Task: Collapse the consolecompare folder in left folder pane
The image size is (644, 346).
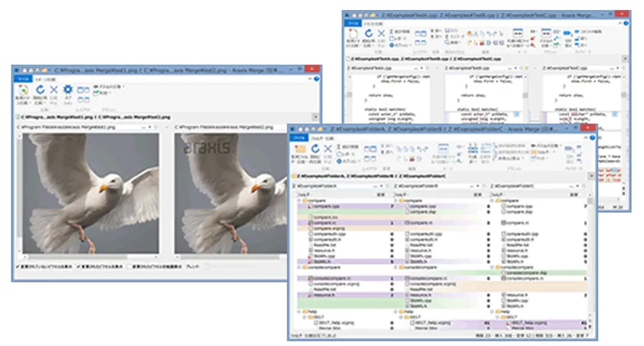Action: click(x=299, y=266)
